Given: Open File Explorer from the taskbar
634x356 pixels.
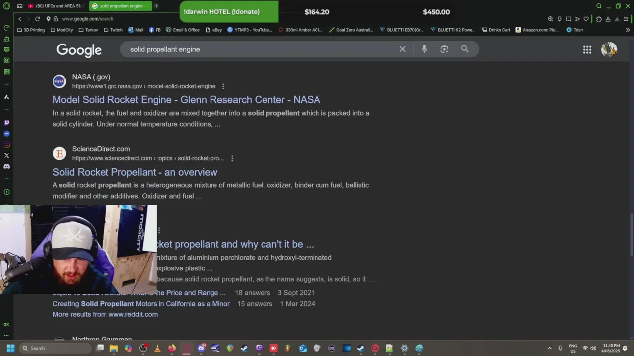Looking at the screenshot, I should [x=113, y=348].
